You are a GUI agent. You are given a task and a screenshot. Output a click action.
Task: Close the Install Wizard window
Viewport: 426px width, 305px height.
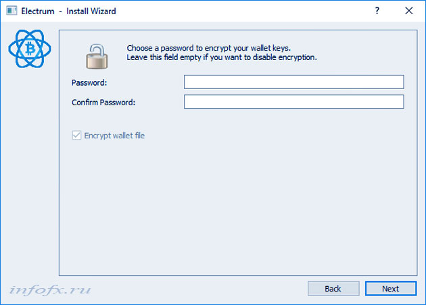408,11
